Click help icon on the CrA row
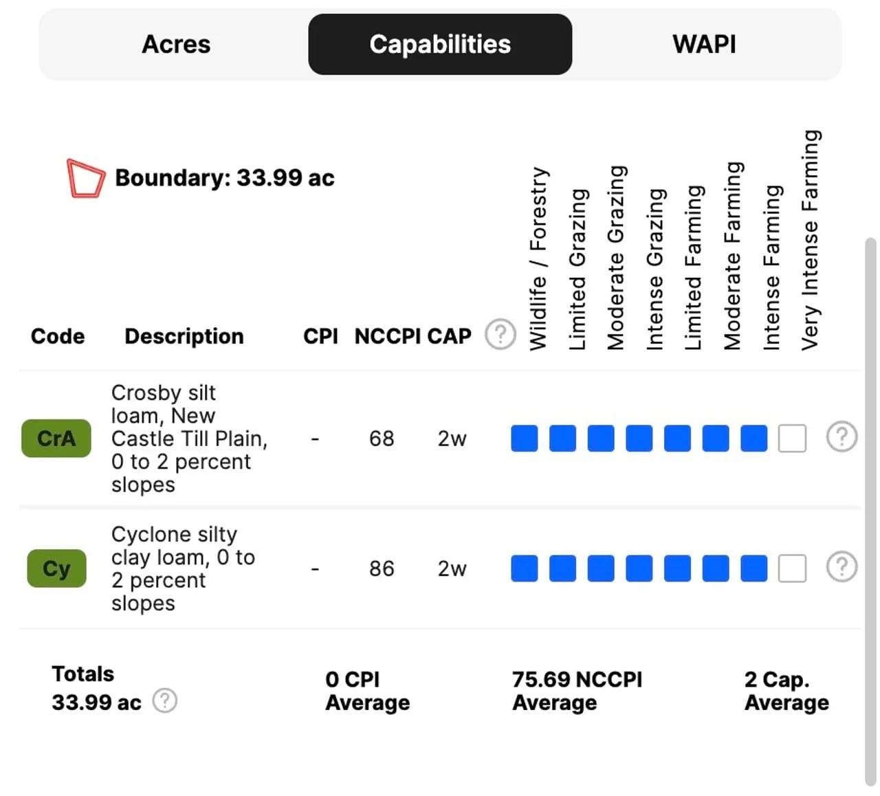The height and width of the screenshot is (796, 880). tap(841, 437)
